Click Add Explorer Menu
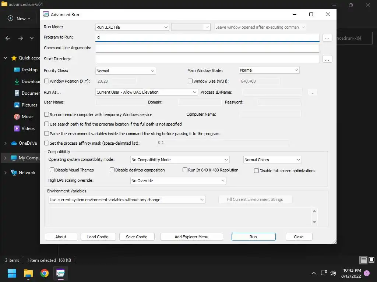 [191, 237]
